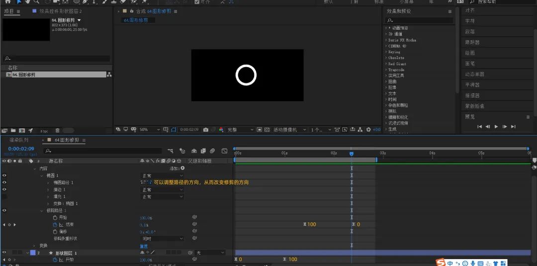
Task: Delete selected project item with trash icon
Action: tap(58, 130)
